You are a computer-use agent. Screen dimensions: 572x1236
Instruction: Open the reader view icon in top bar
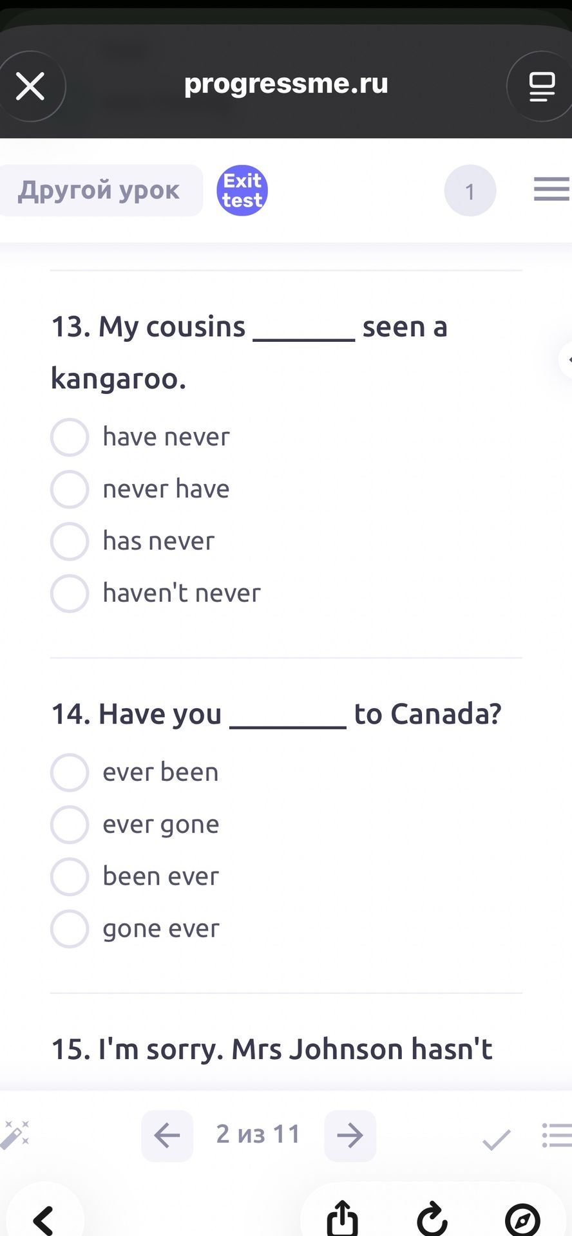click(x=542, y=86)
